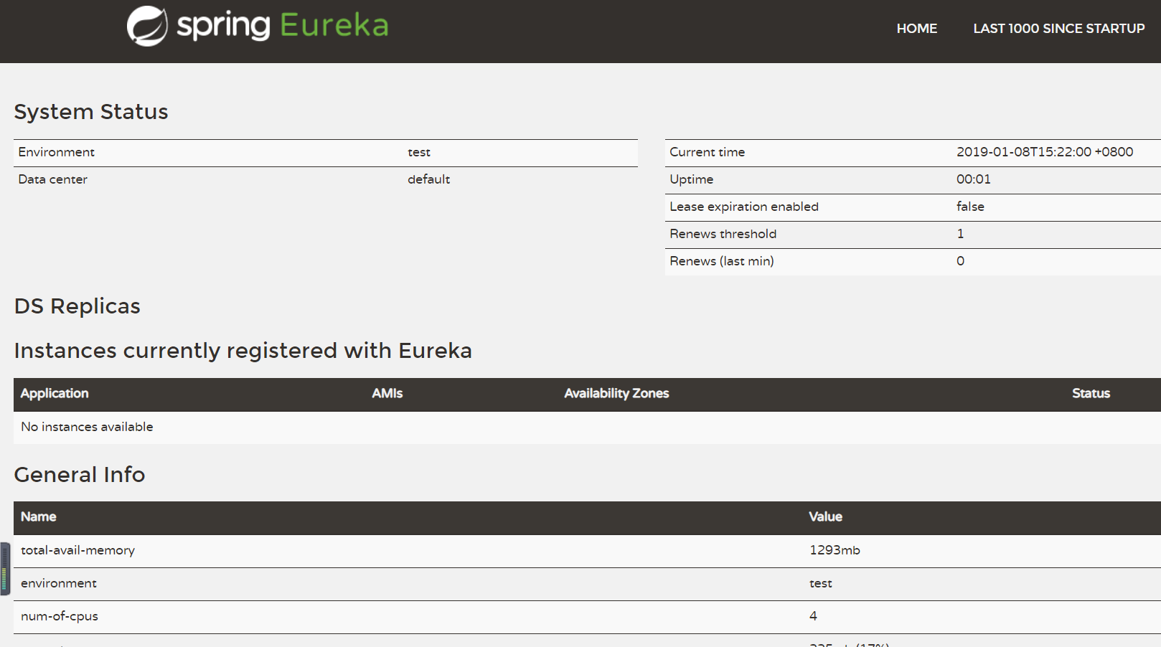The image size is (1161, 647).
Task: Click the Spring leaf logo icon
Action: pyautogui.click(x=147, y=26)
